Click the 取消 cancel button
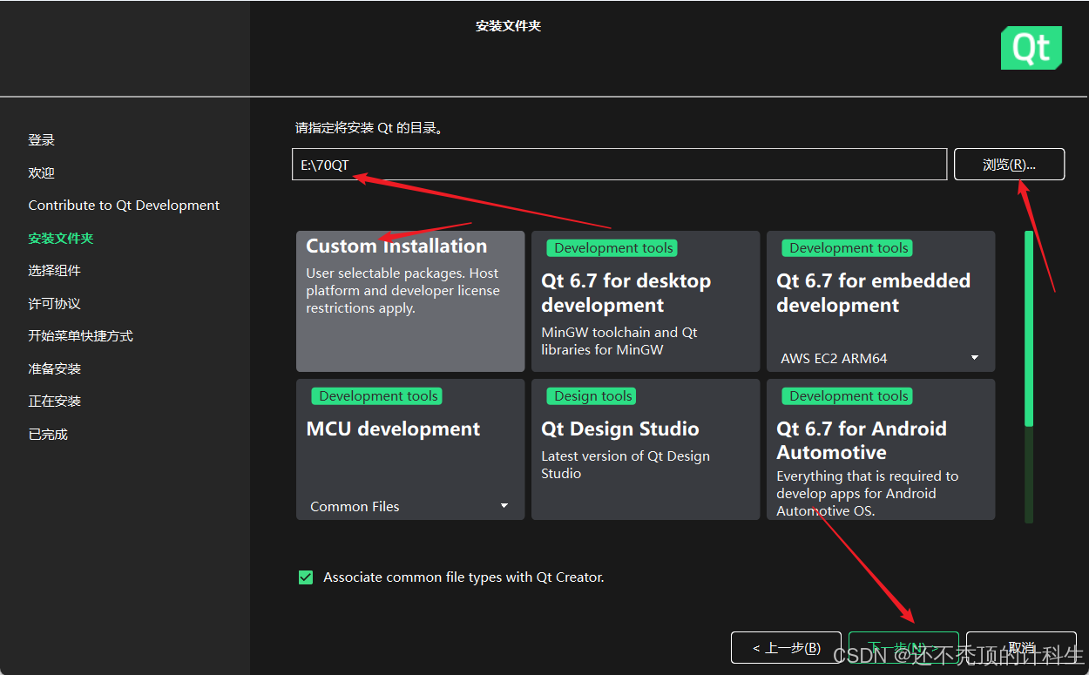The width and height of the screenshot is (1089, 675). pos(1021,648)
